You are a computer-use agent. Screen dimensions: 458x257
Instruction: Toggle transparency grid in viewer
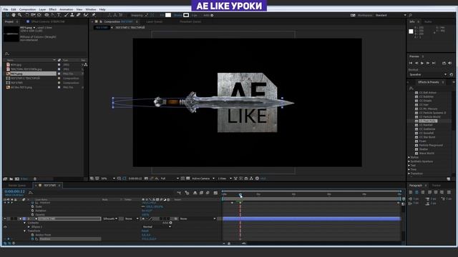click(188, 178)
